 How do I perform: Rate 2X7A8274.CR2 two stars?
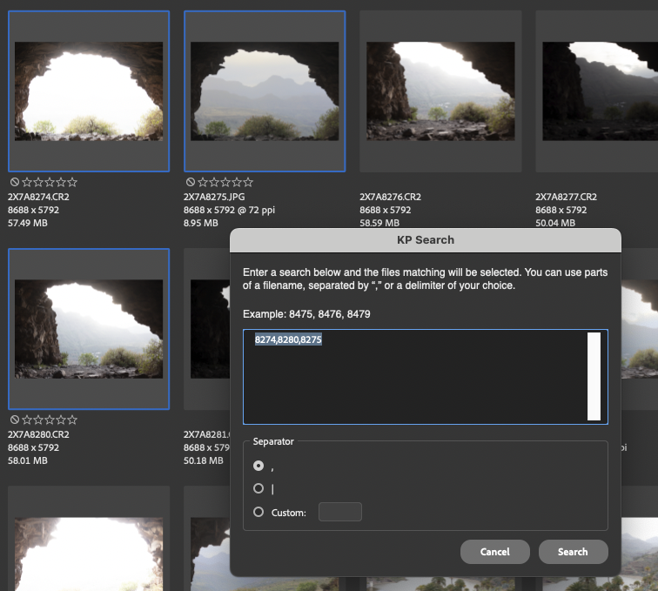(38, 182)
